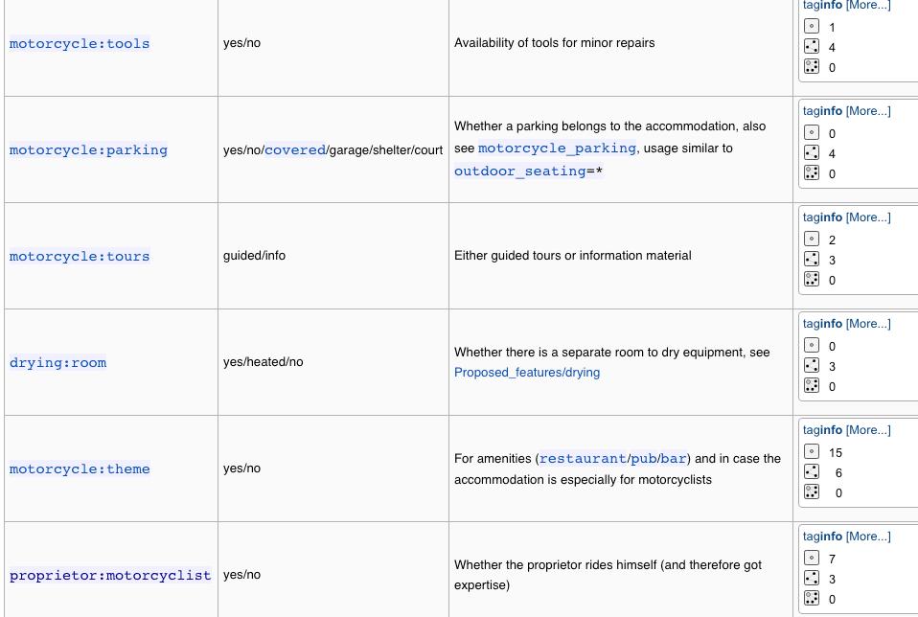Image resolution: width=918 pixels, height=617 pixels.
Task: Click relation icon in motorcycle:tours taginfo box
Action: tap(812, 280)
